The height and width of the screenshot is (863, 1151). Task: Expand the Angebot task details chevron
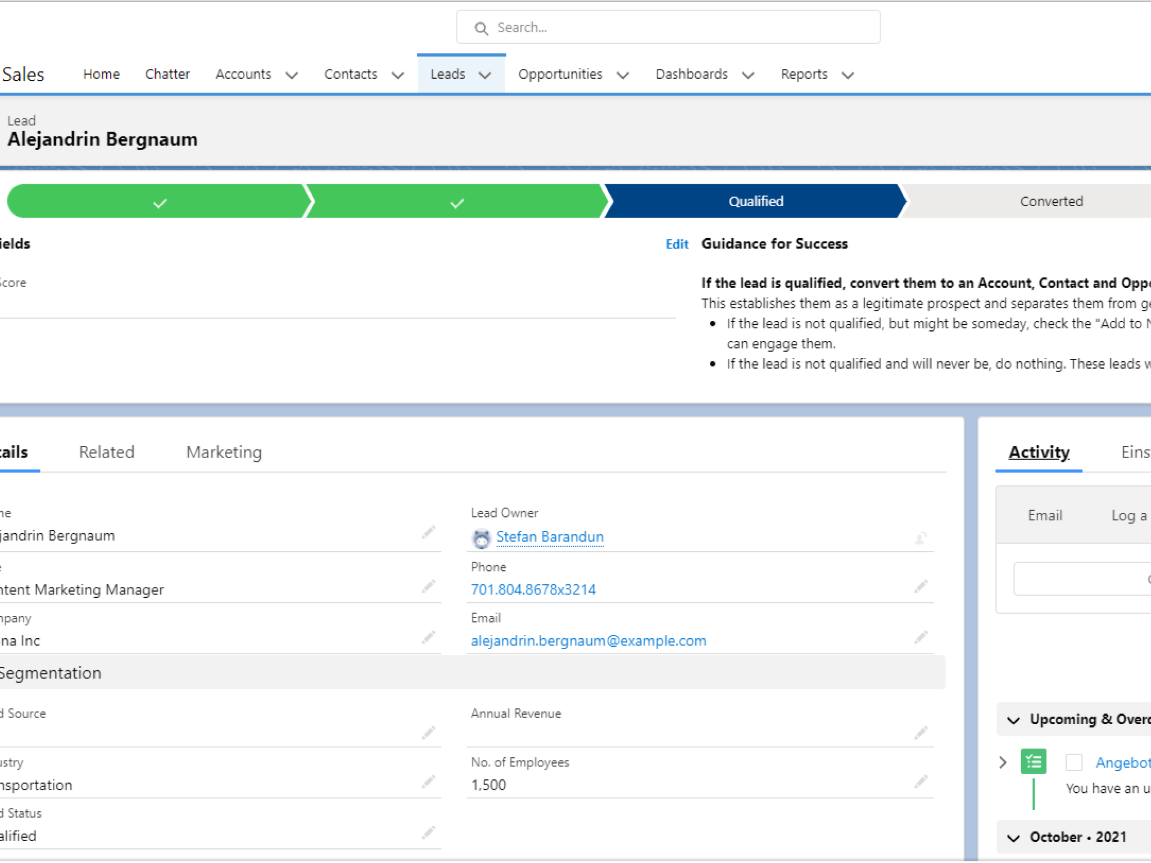(x=1003, y=762)
